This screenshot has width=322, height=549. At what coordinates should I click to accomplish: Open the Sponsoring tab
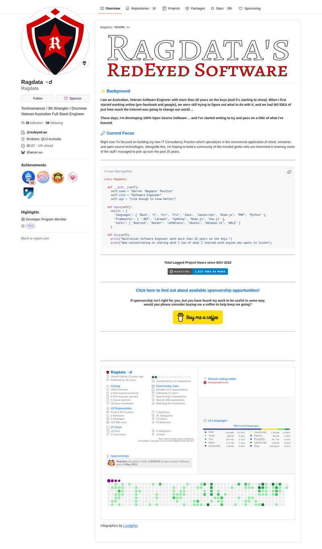(250, 8)
